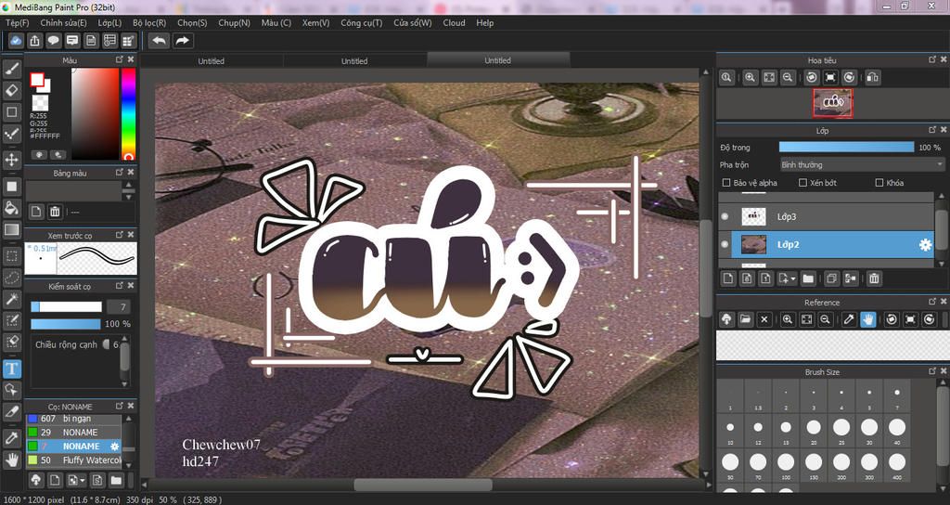Select the Fluffy Watercolor brush
Viewport: 950px width, 505px height.
click(74, 460)
